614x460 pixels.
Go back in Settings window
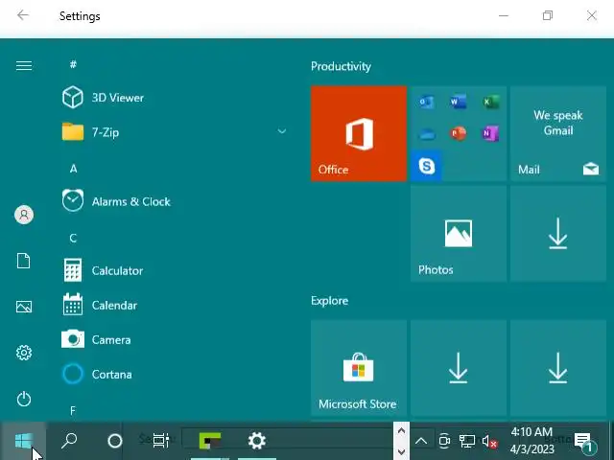click(23, 15)
